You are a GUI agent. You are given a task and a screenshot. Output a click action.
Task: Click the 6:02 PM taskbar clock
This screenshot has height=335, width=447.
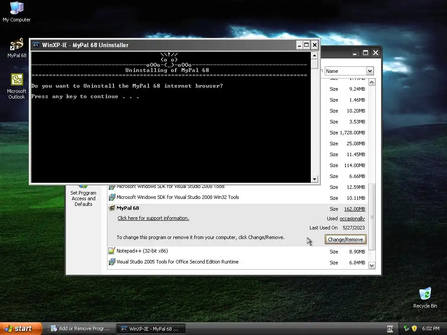pos(431,329)
